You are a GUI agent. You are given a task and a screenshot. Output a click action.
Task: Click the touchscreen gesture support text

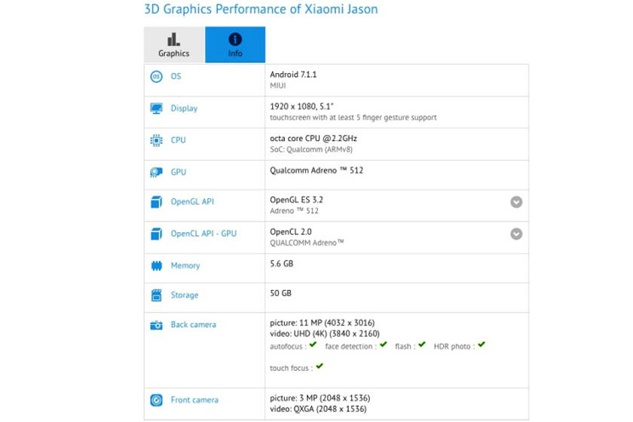tap(353, 118)
